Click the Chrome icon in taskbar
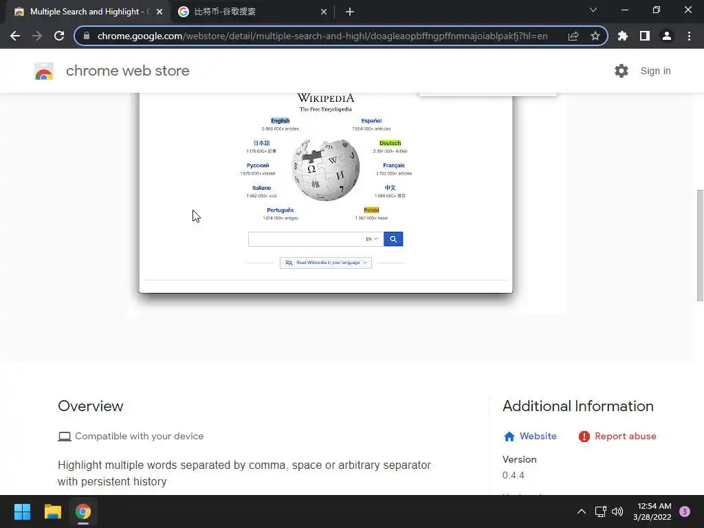 pos(83,511)
